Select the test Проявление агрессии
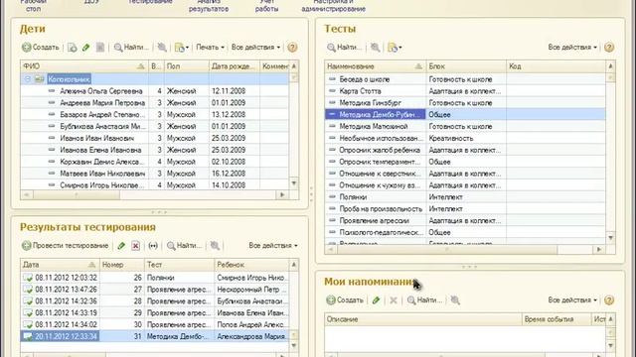 [465, 220]
